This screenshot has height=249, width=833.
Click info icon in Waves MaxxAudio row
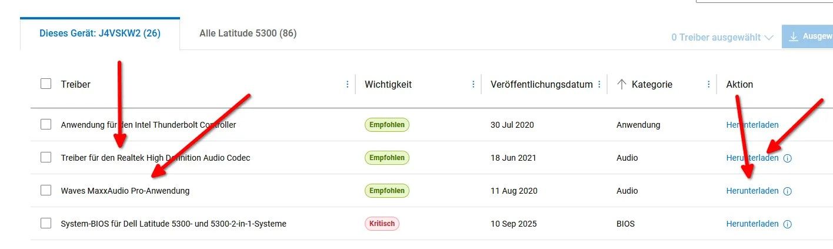click(788, 191)
